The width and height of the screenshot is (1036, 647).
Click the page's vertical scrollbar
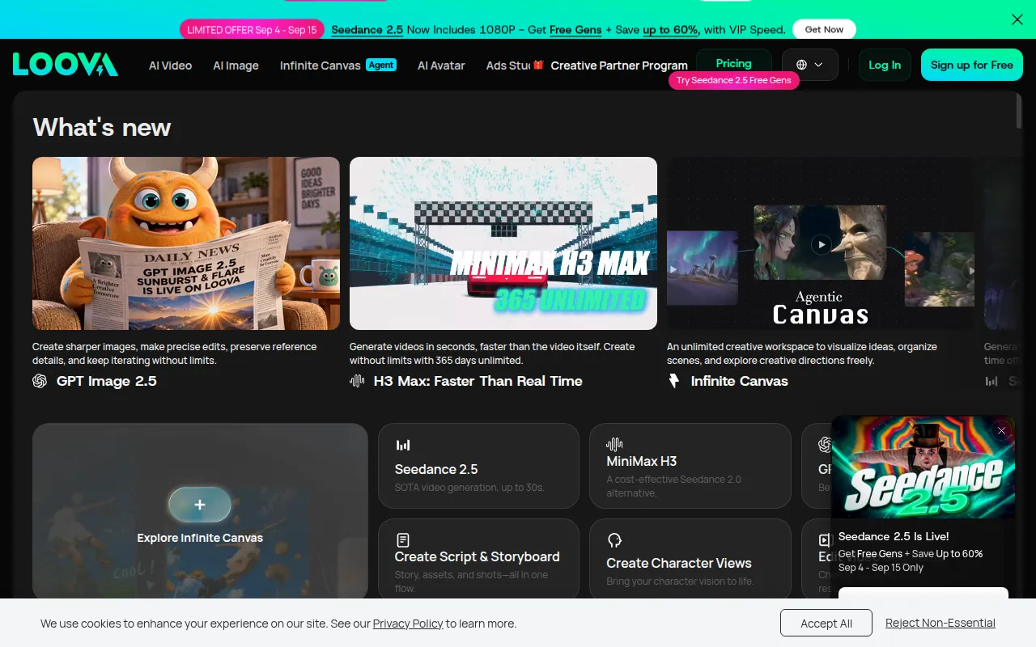point(1019,111)
